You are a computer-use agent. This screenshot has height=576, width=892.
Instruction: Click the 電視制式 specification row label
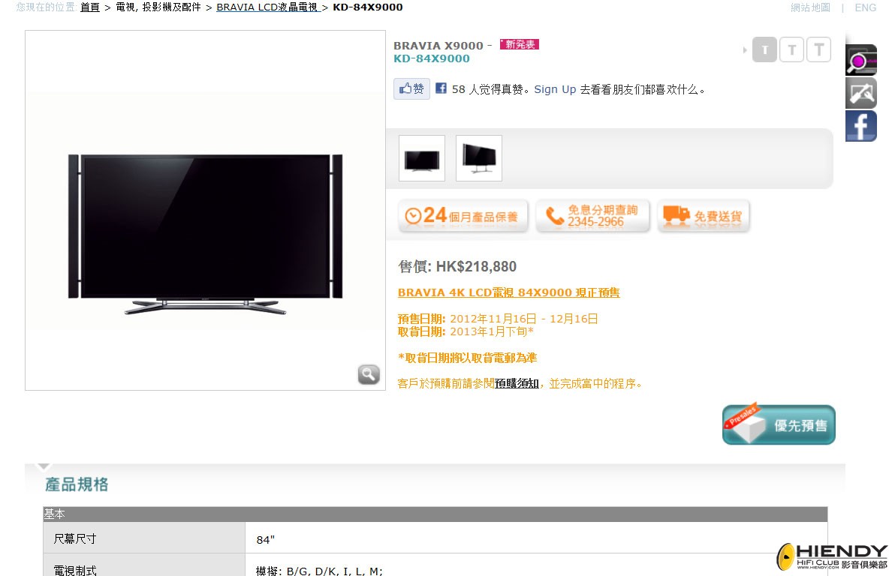[x=75, y=570]
